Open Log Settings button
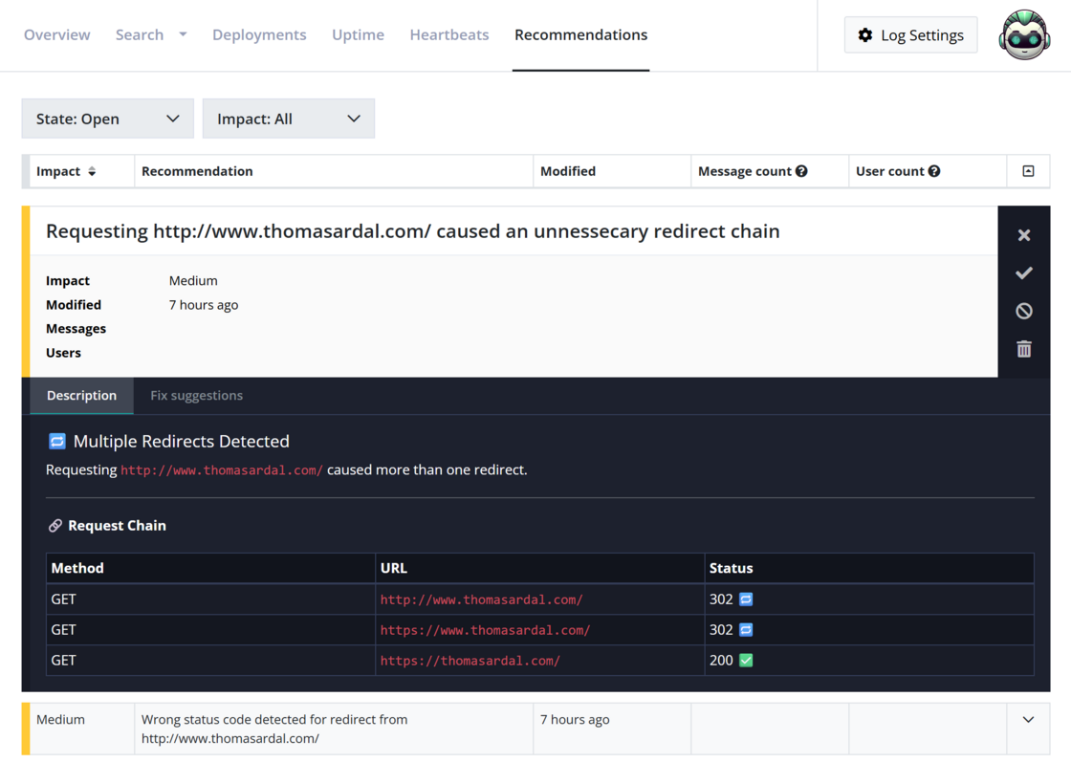The height and width of the screenshot is (784, 1071). pyautogui.click(x=910, y=34)
